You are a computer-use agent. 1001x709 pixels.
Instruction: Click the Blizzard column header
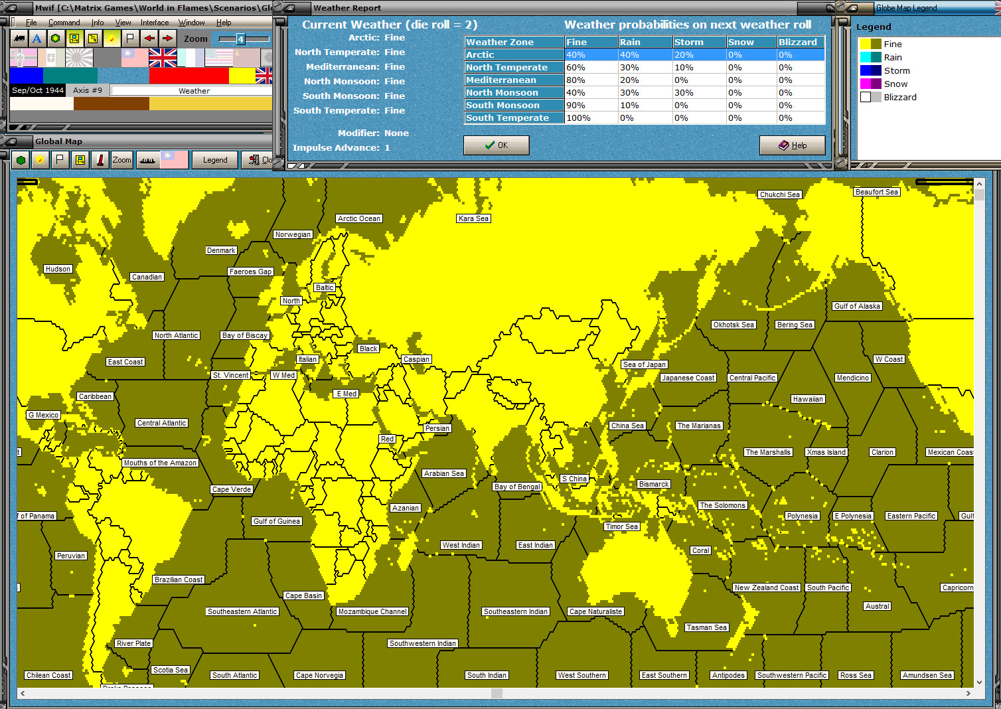(801, 42)
